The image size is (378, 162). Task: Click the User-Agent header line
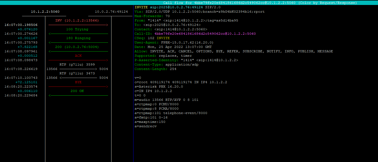tap(174, 42)
